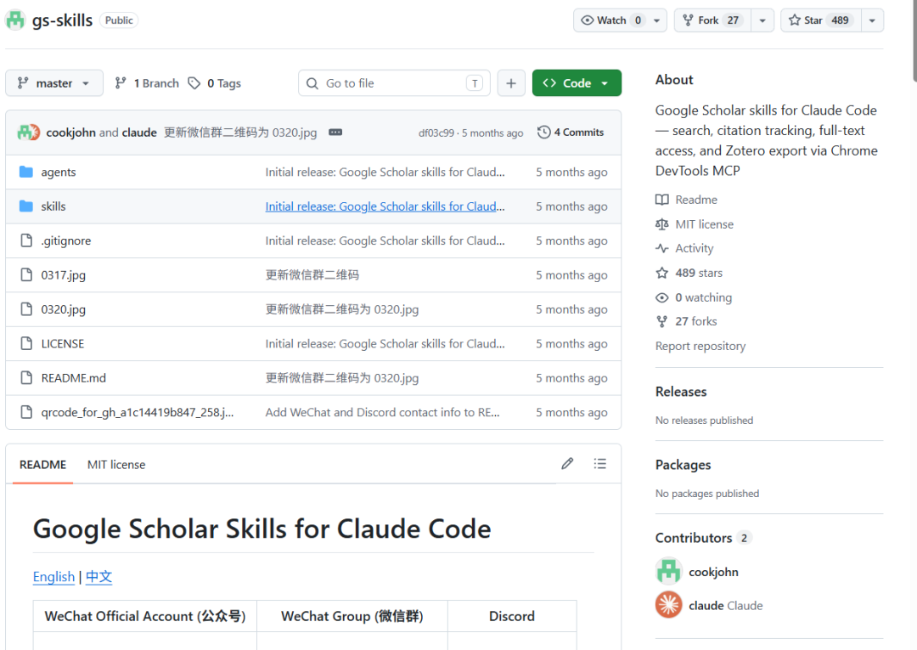Click the claude contributor avatar

[x=668, y=605]
